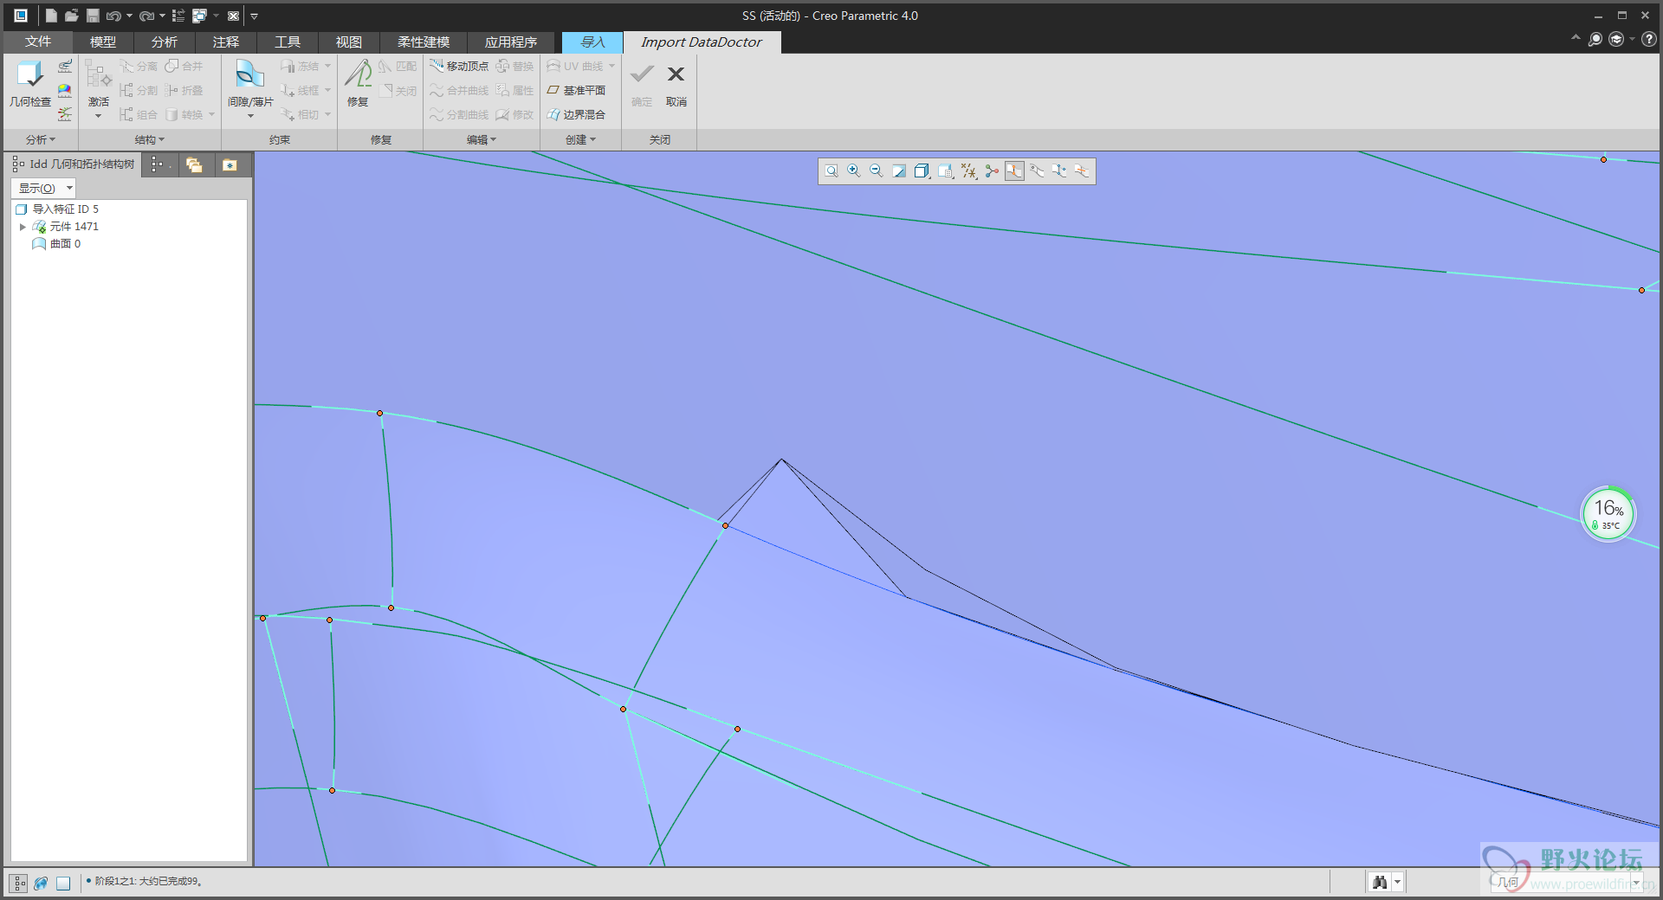Expand the 间隙/薄片 dropdown arrow
The width and height of the screenshot is (1663, 900).
click(250, 116)
